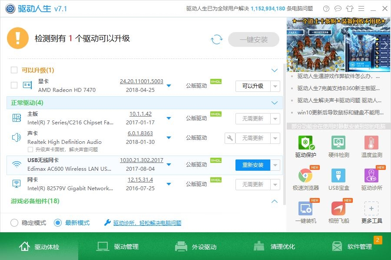391x260 pixels.
Task: Click the game advertisement banner image
Action: click(338, 45)
